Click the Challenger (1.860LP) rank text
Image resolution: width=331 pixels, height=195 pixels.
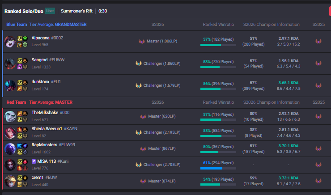[x=162, y=64]
